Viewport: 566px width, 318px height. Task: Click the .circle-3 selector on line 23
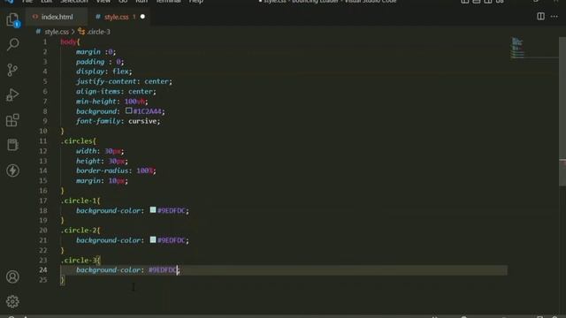(x=79, y=260)
